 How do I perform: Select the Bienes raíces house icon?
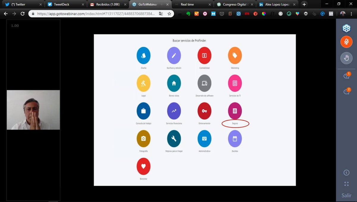point(174,83)
